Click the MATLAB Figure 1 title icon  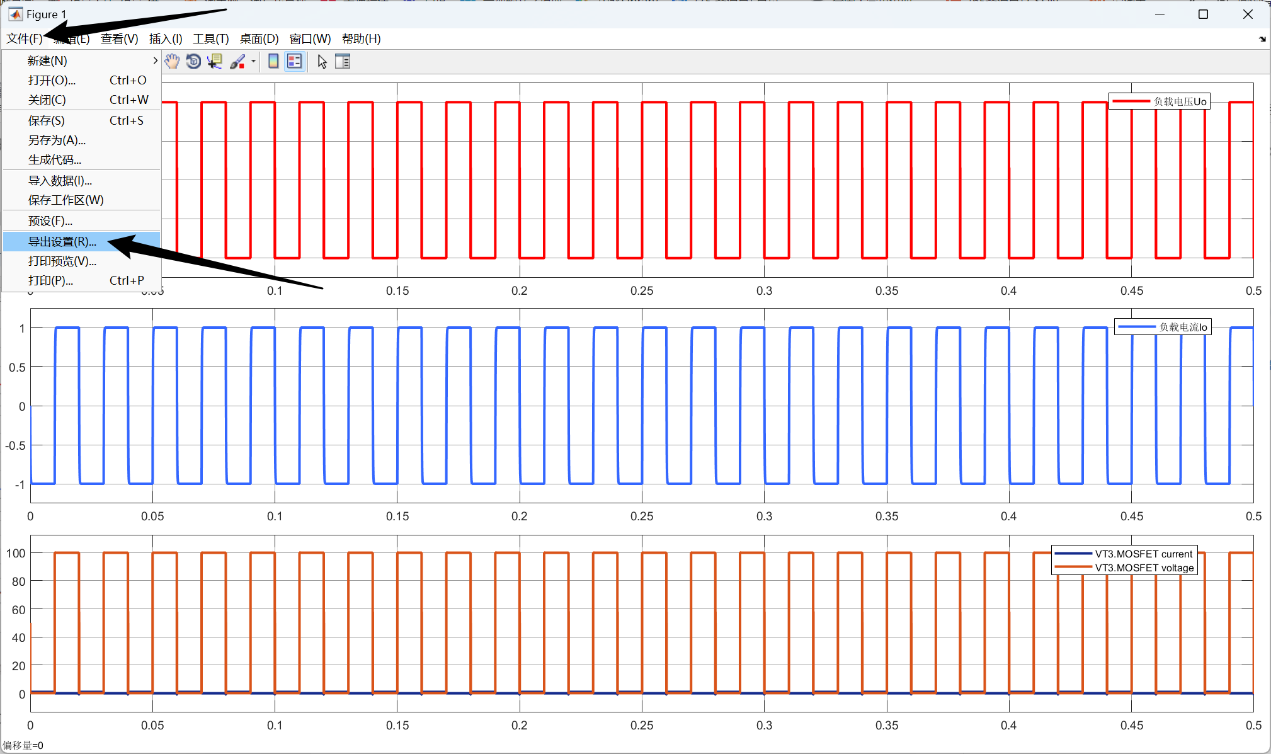pyautogui.click(x=15, y=14)
